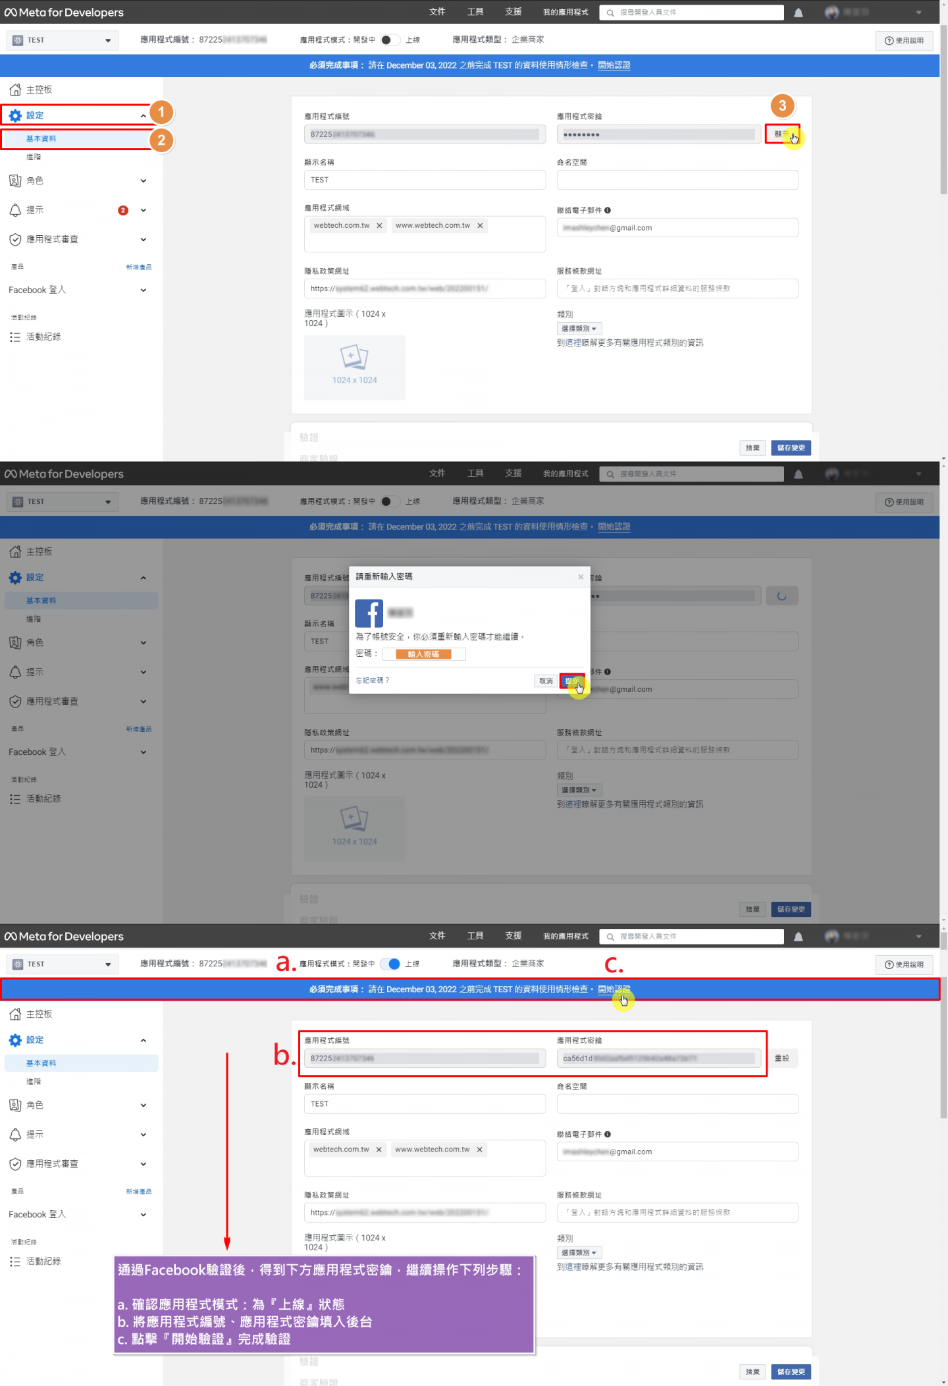Click the 應用程式審查 shield icon in the top screenshot

coord(15,239)
